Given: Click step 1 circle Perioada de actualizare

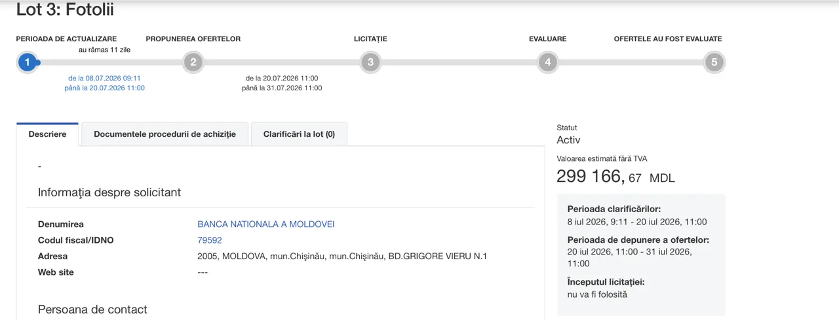Looking at the screenshot, I should (27, 63).
